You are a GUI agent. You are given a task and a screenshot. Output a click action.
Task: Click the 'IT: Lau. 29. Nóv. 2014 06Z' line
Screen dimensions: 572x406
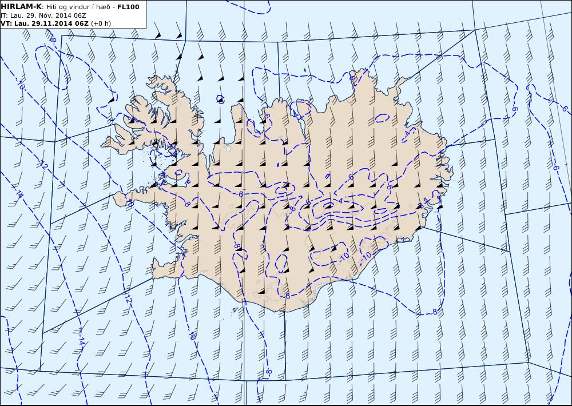tap(43, 15)
